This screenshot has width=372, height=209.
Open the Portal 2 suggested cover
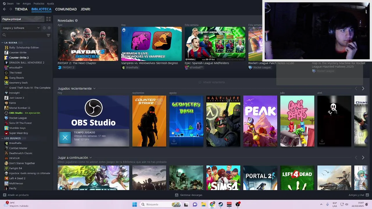[260, 178]
